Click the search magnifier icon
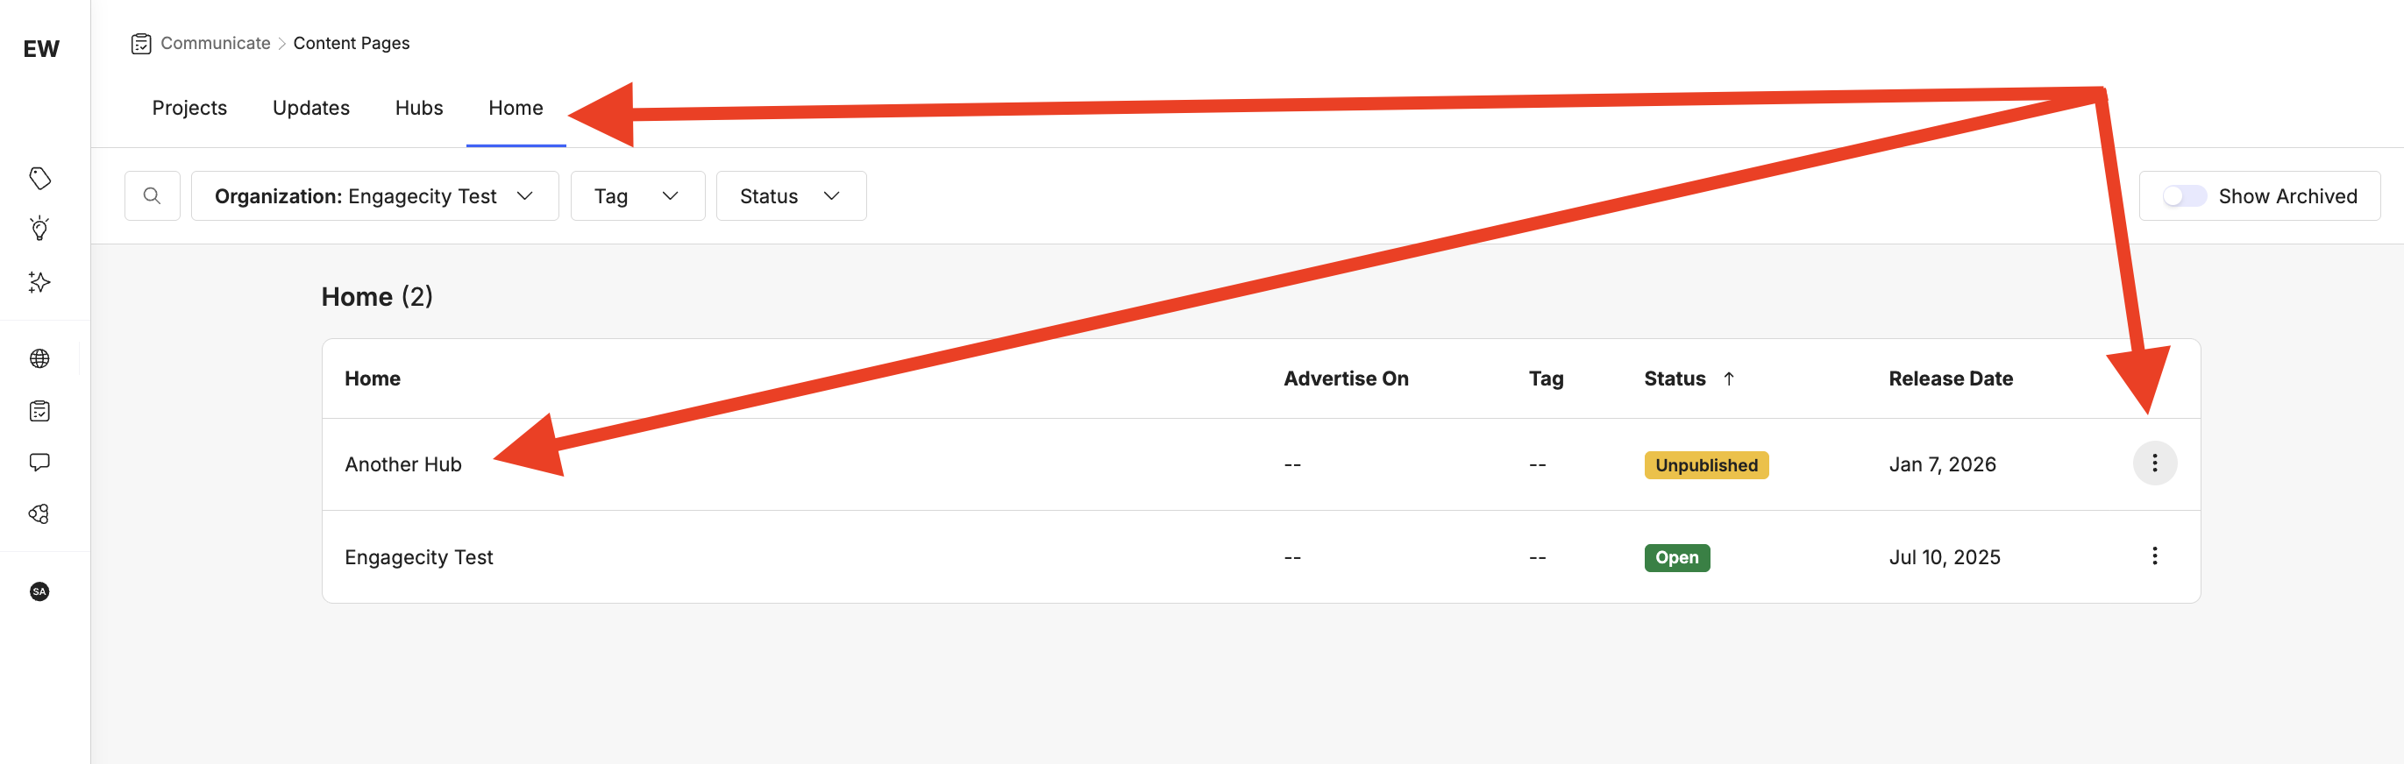Image resolution: width=2404 pixels, height=764 pixels. coord(153,196)
